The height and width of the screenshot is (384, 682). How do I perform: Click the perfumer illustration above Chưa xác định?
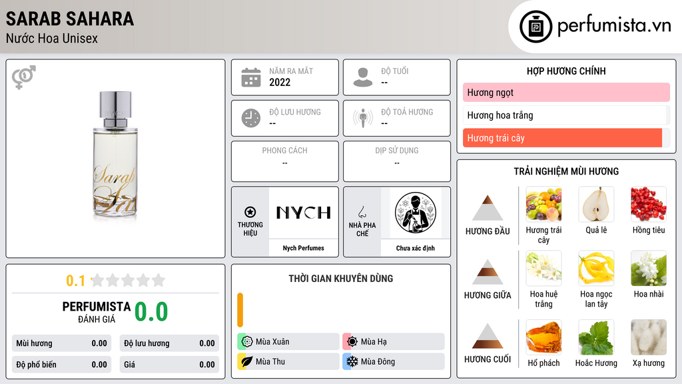(x=416, y=213)
